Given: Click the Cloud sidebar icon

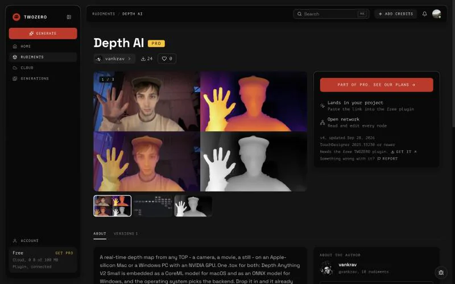Looking at the screenshot, I should (x=15, y=68).
